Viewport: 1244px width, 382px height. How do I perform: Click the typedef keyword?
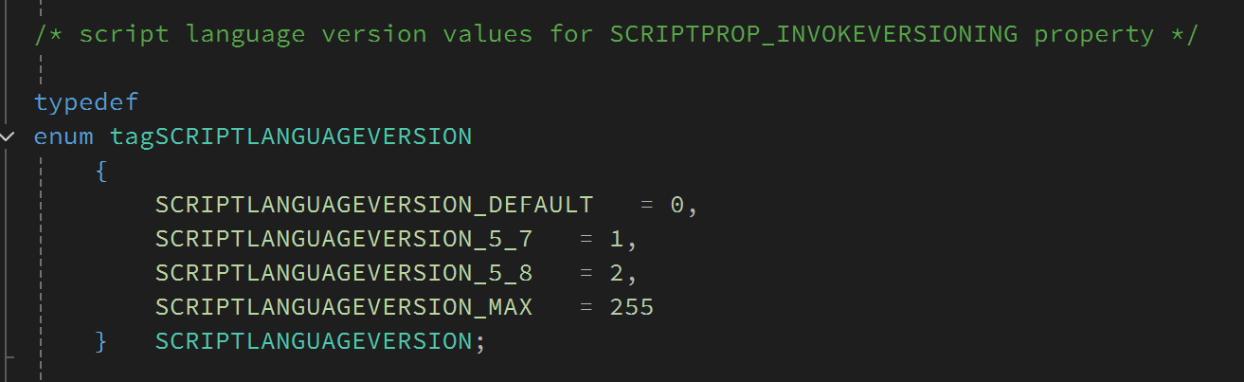coord(86,102)
